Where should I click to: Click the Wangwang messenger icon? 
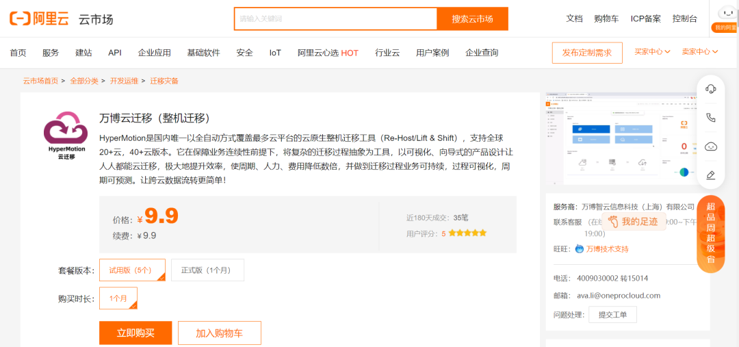[x=580, y=249]
